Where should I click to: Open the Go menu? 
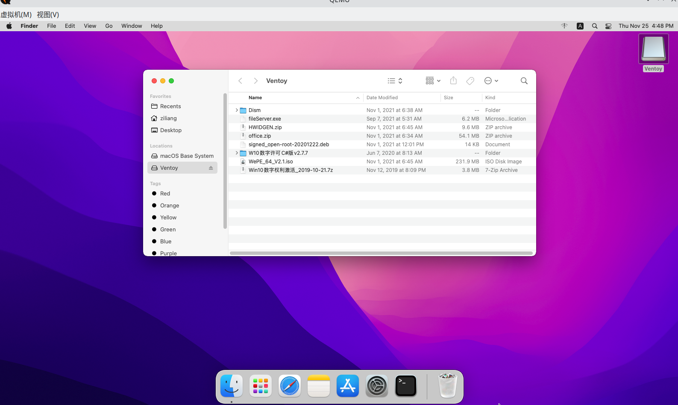click(x=109, y=26)
